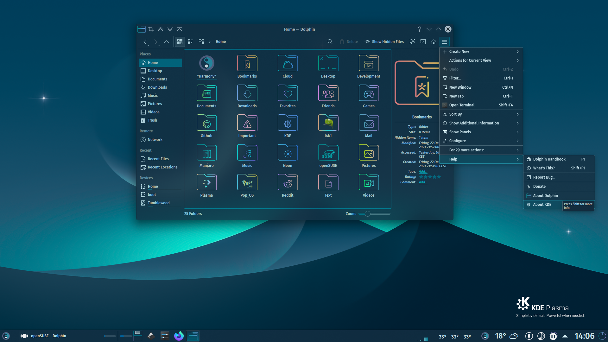Select the Friends folder icon
Screen dimensions: 608x342
328,93
